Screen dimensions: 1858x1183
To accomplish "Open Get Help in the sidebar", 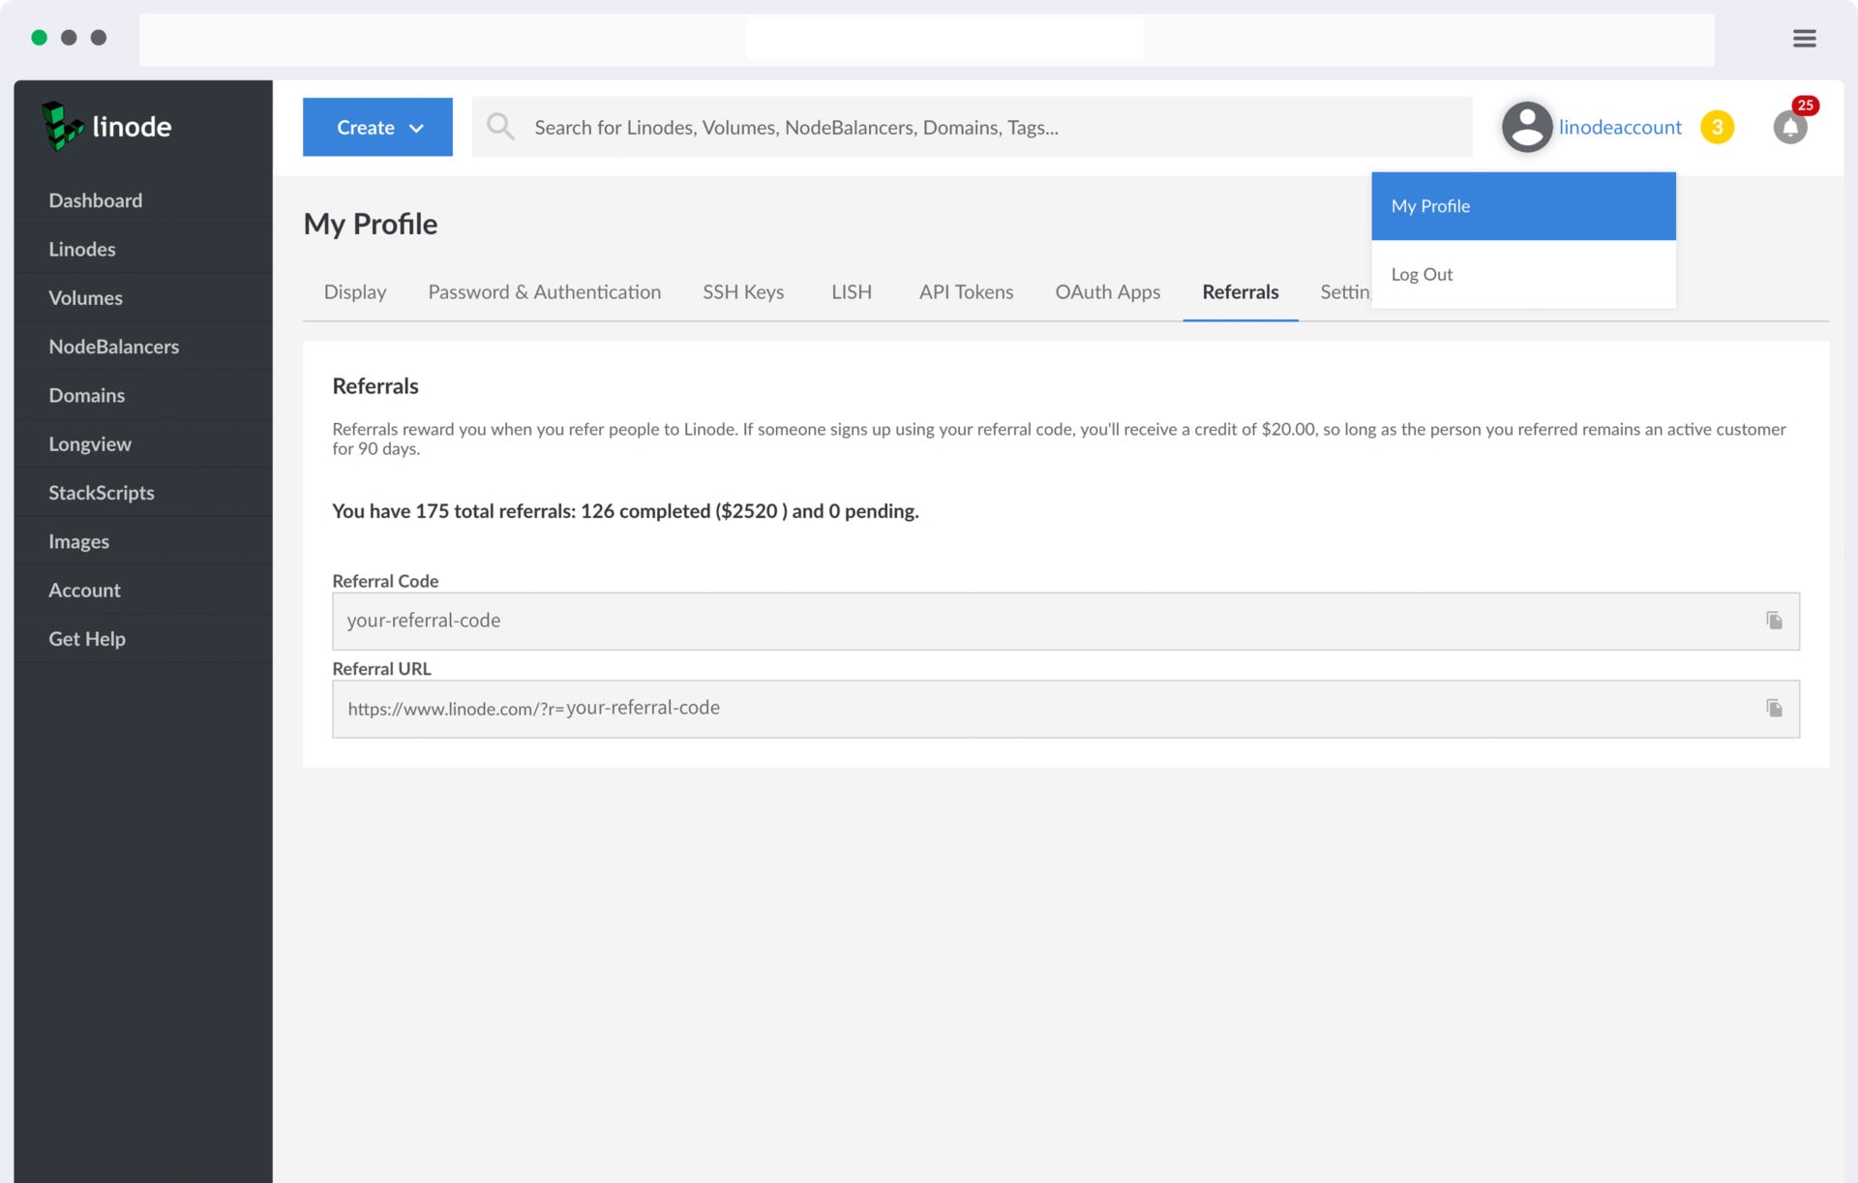I will click(87, 639).
